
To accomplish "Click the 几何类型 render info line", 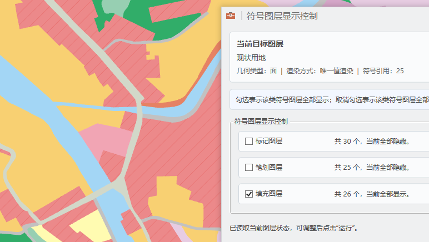I will [320, 71].
